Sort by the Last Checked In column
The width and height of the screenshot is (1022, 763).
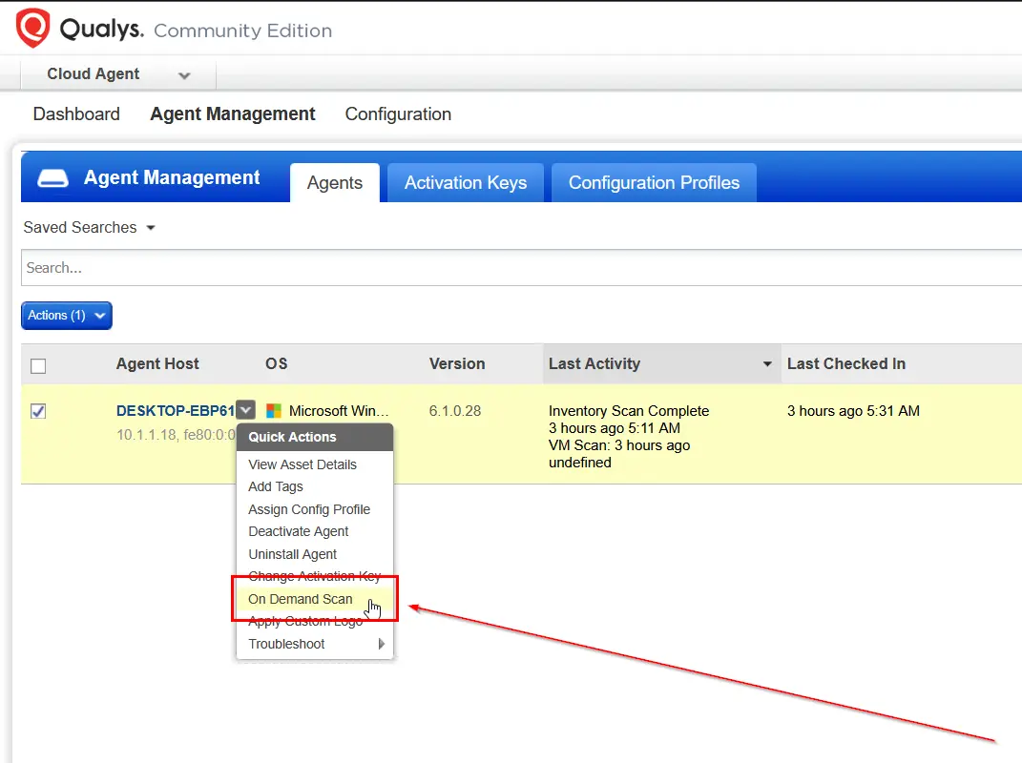tap(846, 364)
